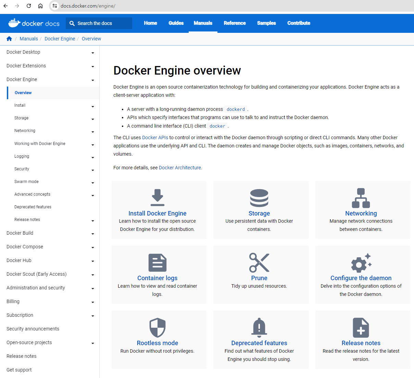
Task: Click the Docker APIs link
Action: (155, 138)
